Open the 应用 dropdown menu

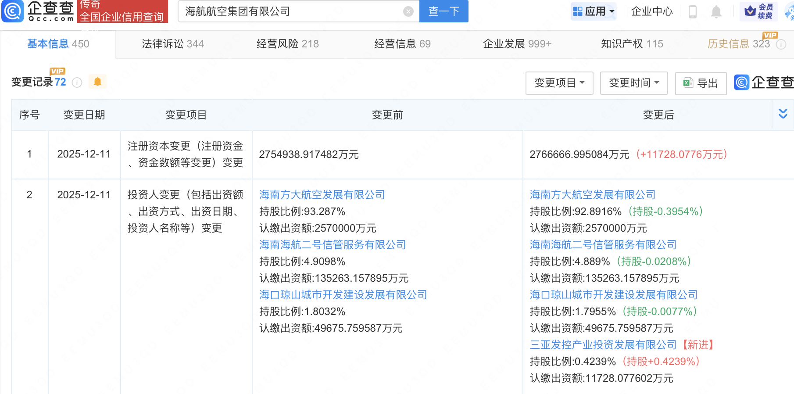594,11
